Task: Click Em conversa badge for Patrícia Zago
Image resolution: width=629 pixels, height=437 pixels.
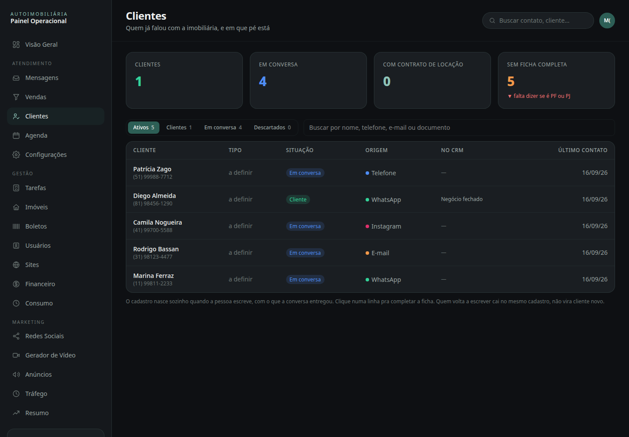Action: [x=305, y=173]
